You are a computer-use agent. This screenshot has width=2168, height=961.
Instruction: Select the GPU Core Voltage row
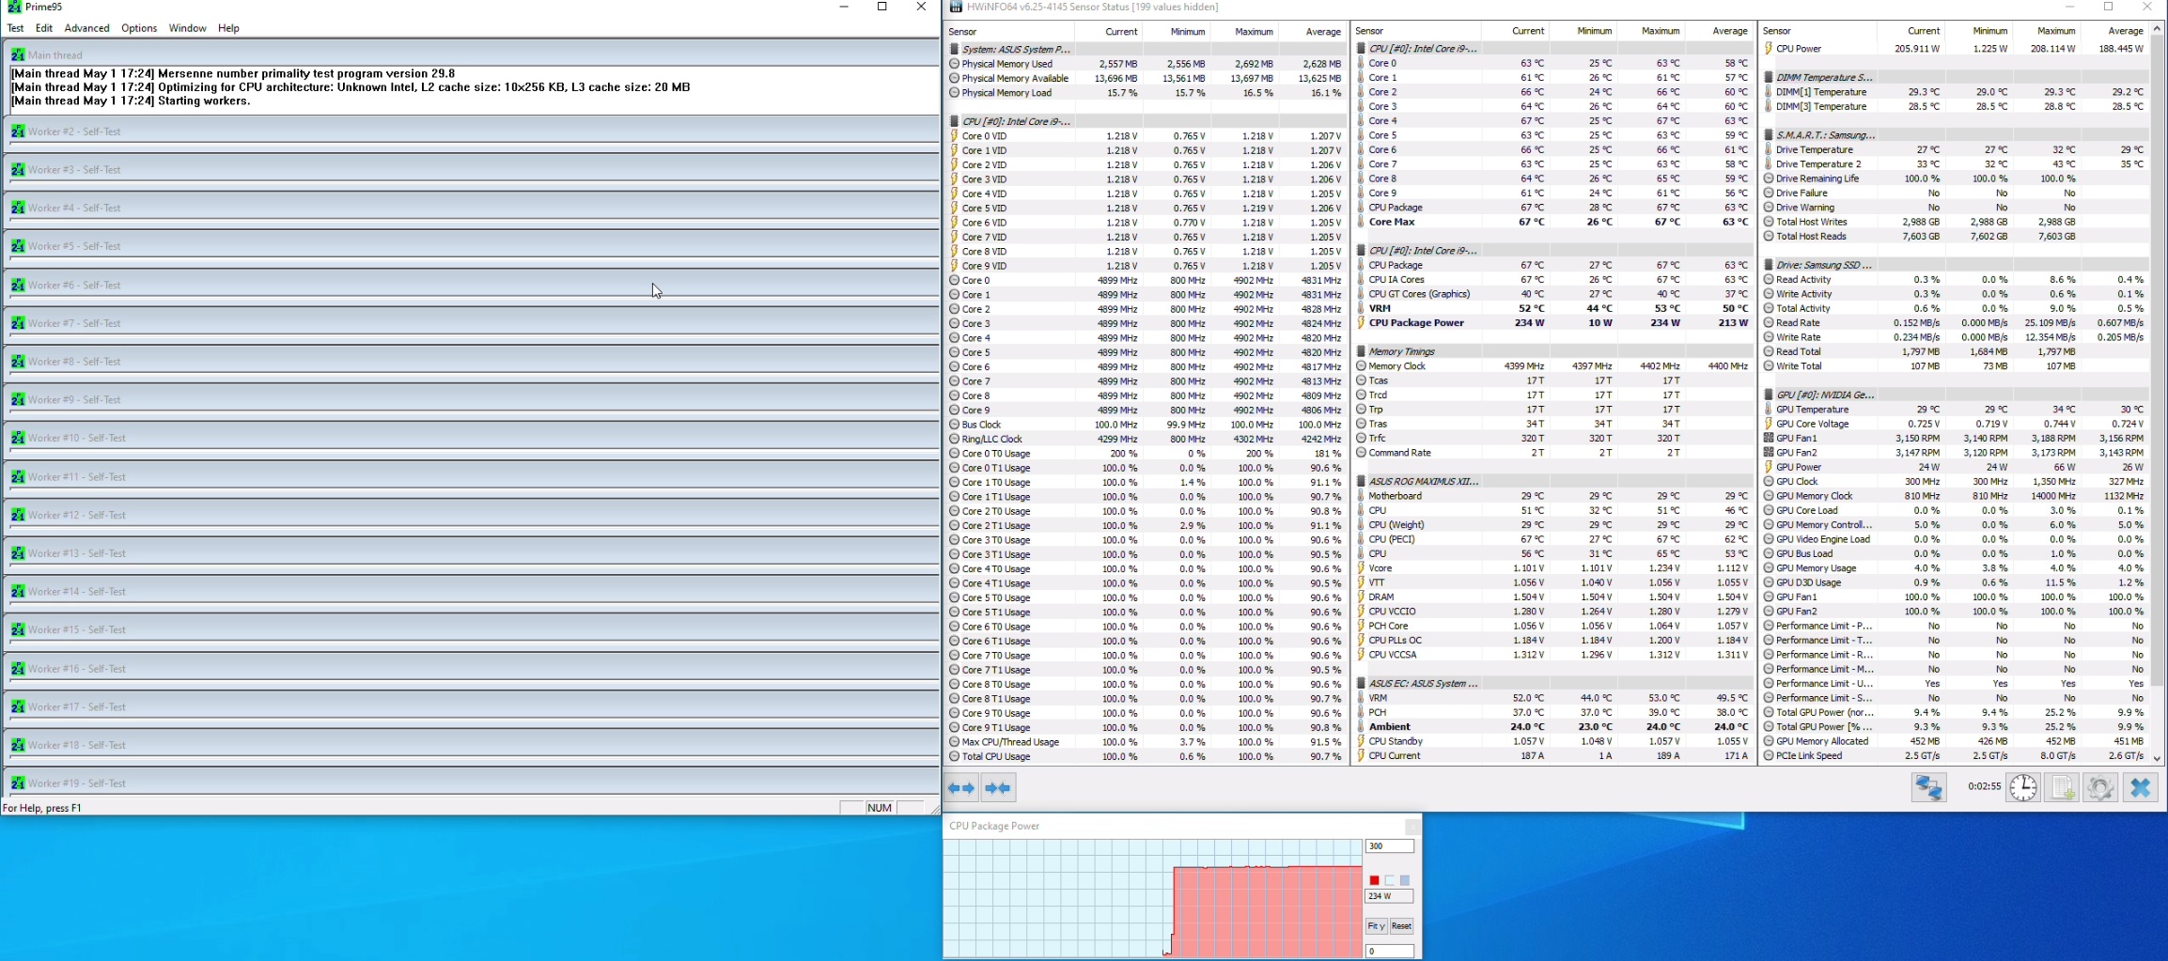[x=1955, y=424]
